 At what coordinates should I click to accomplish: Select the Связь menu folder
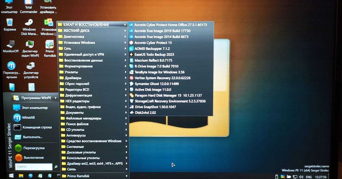(x=95, y=169)
